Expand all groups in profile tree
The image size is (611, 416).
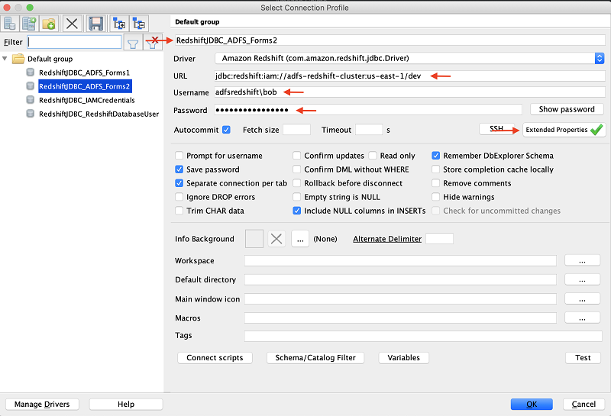pos(119,24)
